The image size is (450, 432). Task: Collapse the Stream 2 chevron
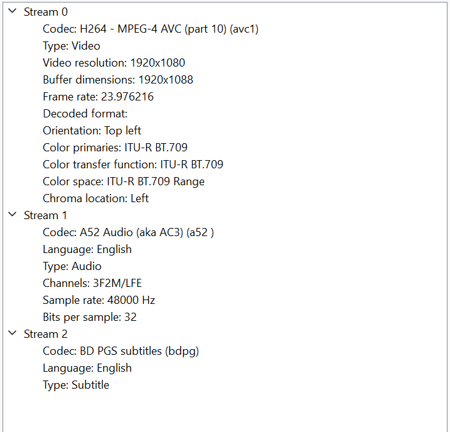coord(13,333)
